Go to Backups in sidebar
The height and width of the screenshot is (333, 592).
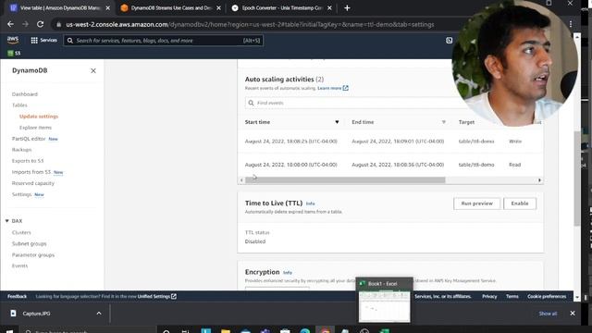point(21,150)
